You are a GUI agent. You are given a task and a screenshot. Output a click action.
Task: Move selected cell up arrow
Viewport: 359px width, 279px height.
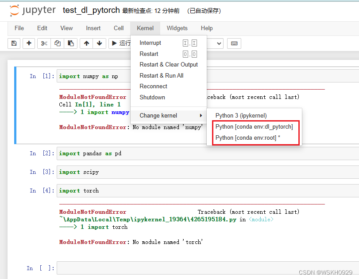pos(86,43)
